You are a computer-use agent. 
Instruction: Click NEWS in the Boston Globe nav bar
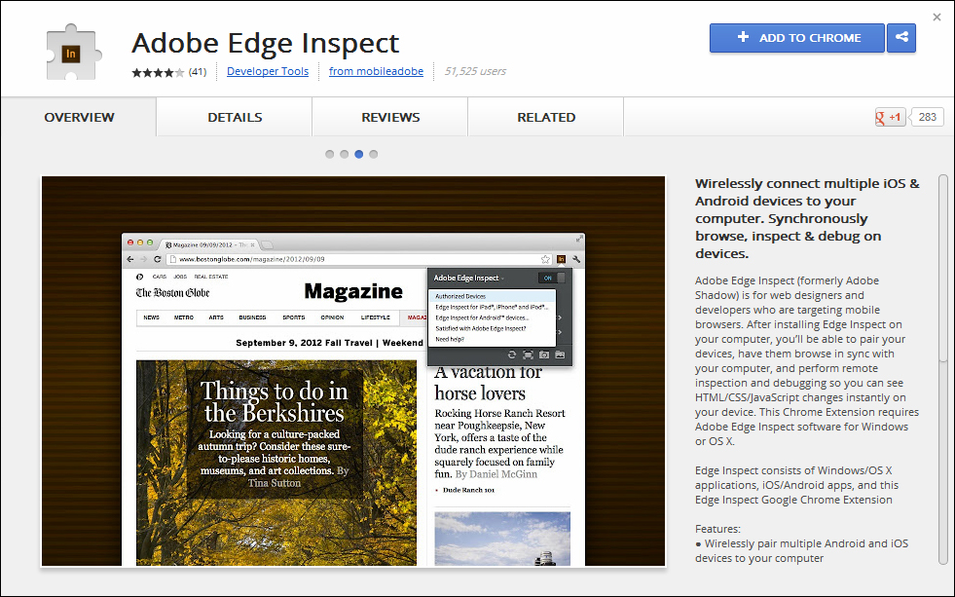pos(151,317)
